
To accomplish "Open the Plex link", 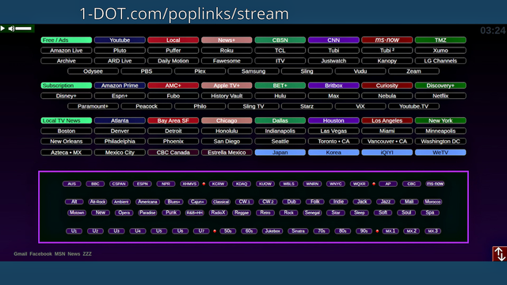I will coord(200,71).
